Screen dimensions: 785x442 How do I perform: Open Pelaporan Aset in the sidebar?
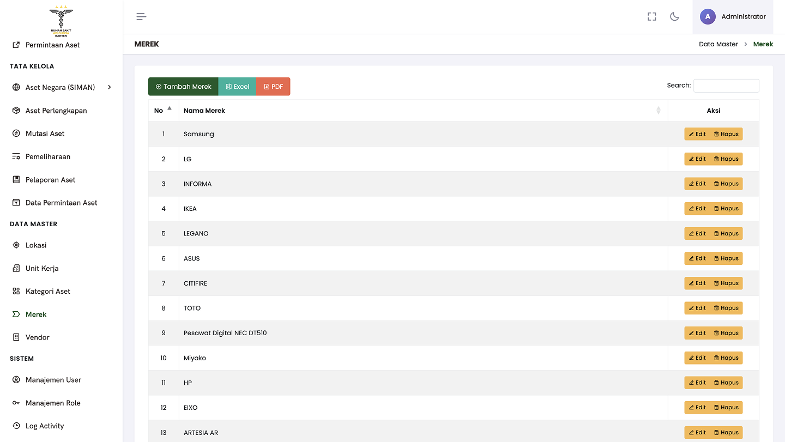coord(50,180)
